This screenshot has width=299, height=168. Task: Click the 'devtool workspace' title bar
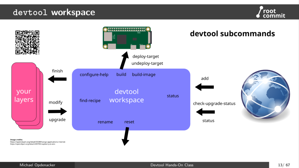point(54,12)
